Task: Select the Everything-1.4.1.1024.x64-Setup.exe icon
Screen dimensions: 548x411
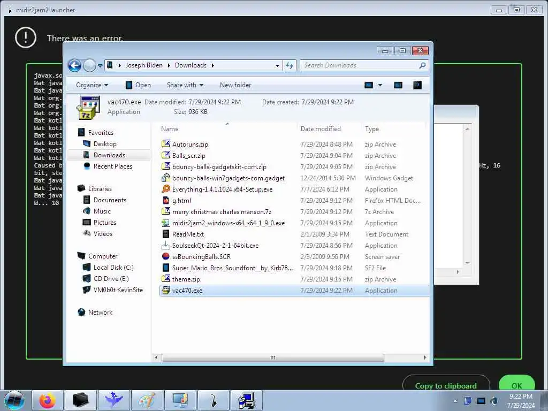Action: [166, 189]
